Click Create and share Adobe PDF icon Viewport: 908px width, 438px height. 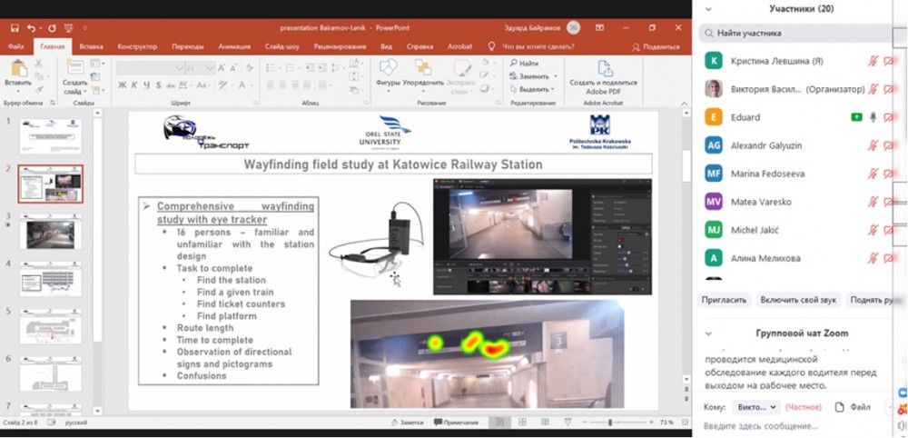(603, 69)
